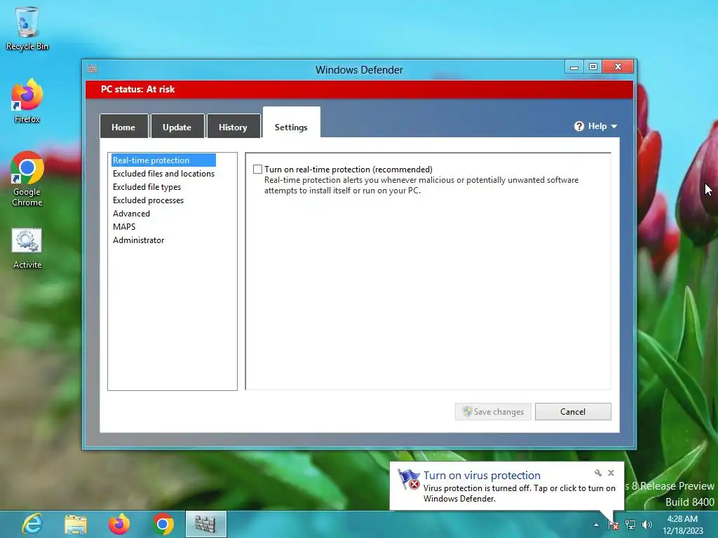The height and width of the screenshot is (538, 718).
Task: Switch to the Update tab
Action: pyautogui.click(x=177, y=127)
